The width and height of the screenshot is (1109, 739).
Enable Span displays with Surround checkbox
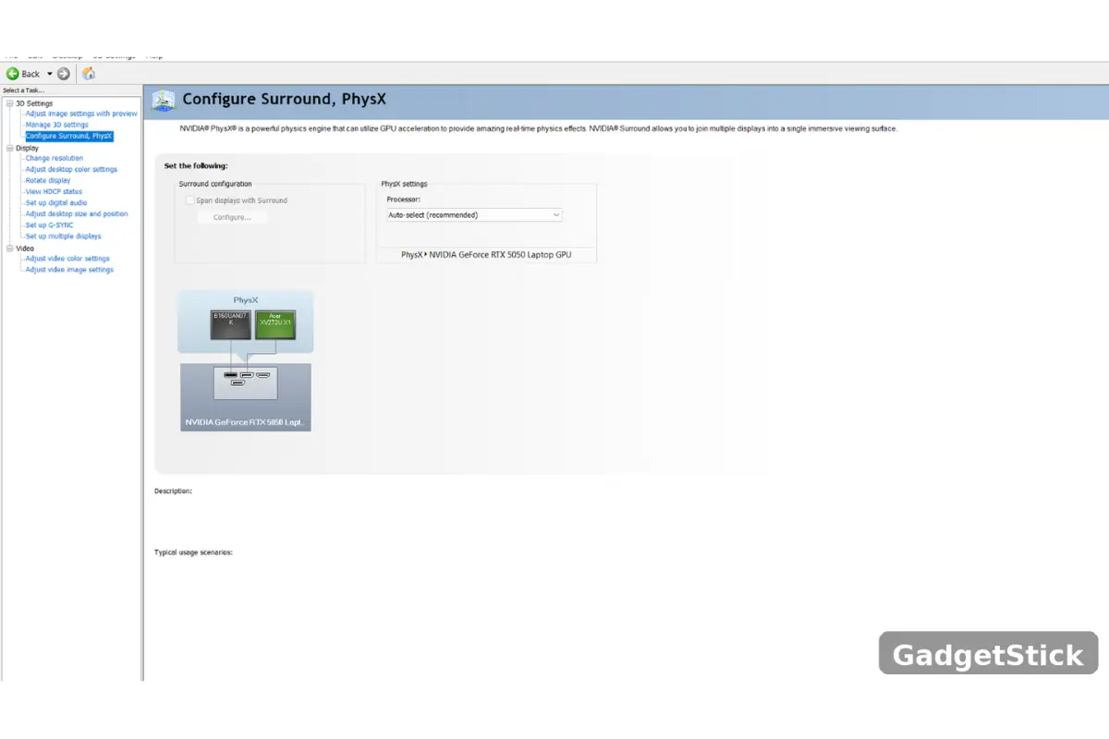tap(189, 200)
